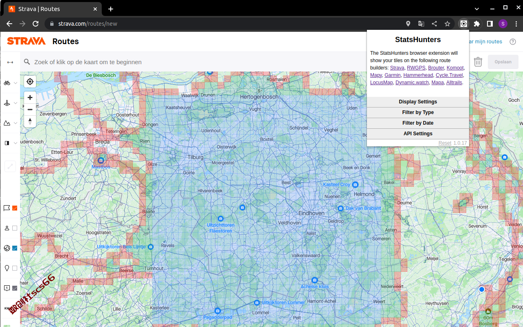Toggle the waypoint comment grey checkbox
Image resolution: width=523 pixels, height=327 pixels.
[x=15, y=288]
